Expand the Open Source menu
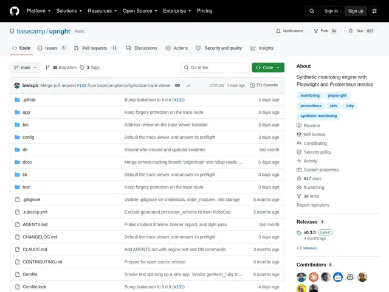This screenshot has height=292, width=389. [140, 11]
